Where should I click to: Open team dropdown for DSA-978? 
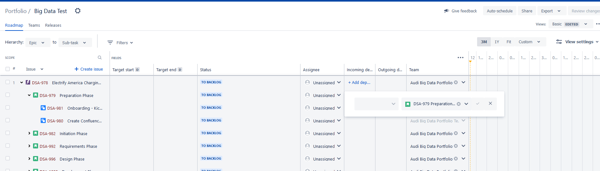pos(463,82)
